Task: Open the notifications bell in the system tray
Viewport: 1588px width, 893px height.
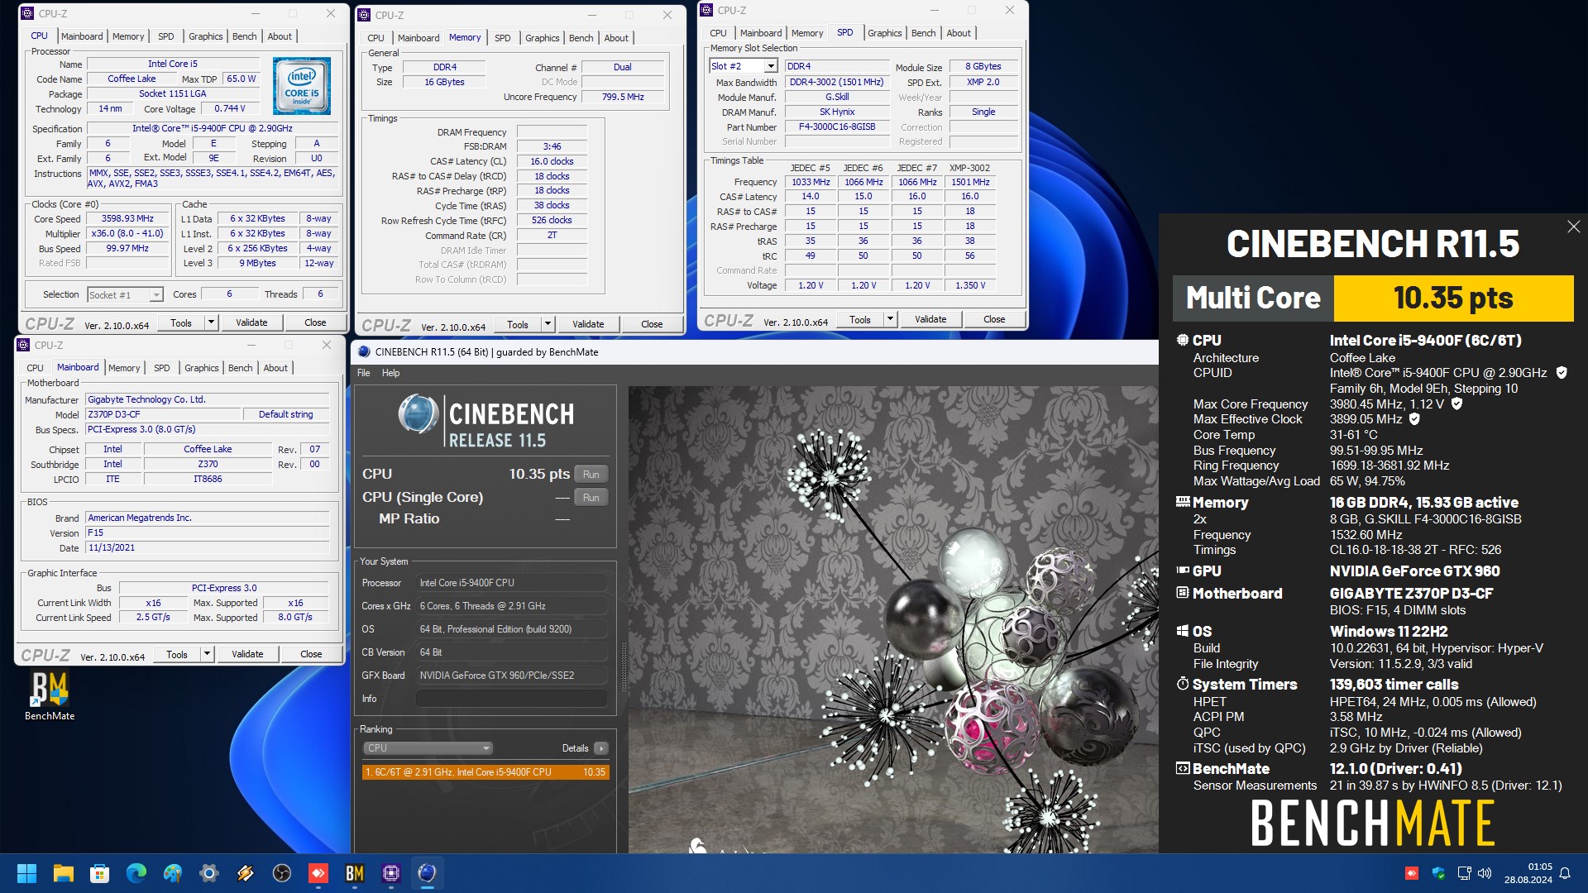Action: (x=1565, y=873)
